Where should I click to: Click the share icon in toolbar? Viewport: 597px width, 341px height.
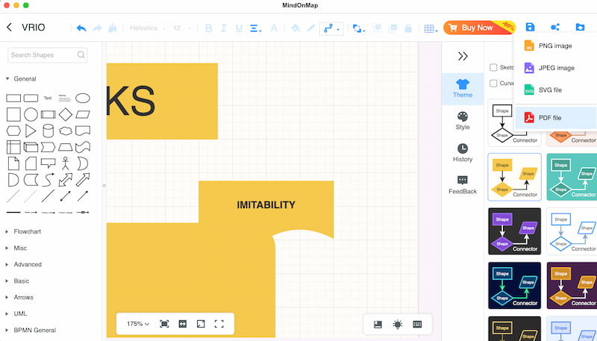tap(555, 28)
